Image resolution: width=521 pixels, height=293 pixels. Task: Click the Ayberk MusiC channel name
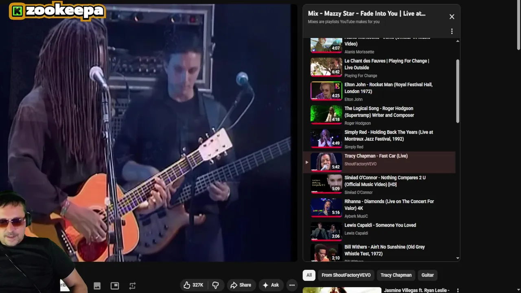(356, 216)
